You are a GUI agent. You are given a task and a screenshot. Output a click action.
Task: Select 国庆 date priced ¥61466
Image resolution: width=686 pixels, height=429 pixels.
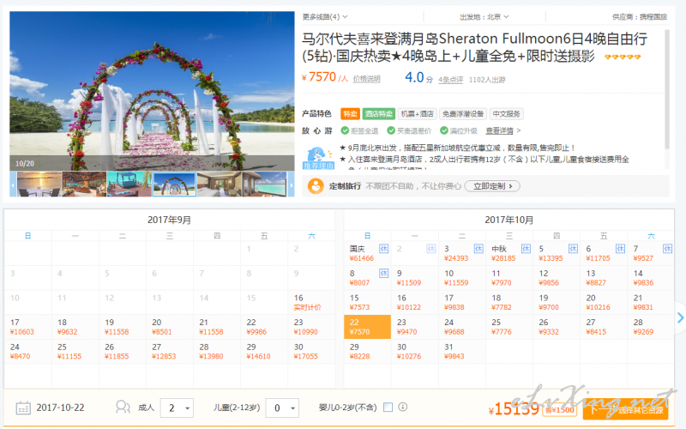tap(368, 253)
